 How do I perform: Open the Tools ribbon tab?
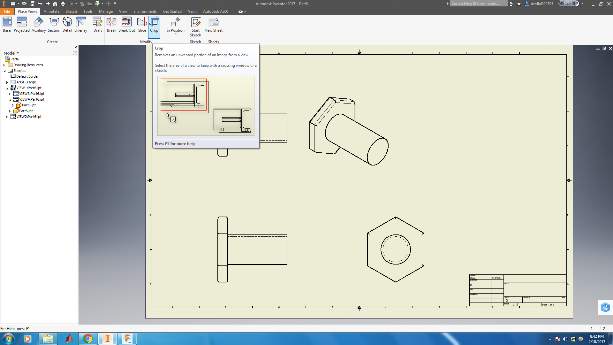point(88,11)
